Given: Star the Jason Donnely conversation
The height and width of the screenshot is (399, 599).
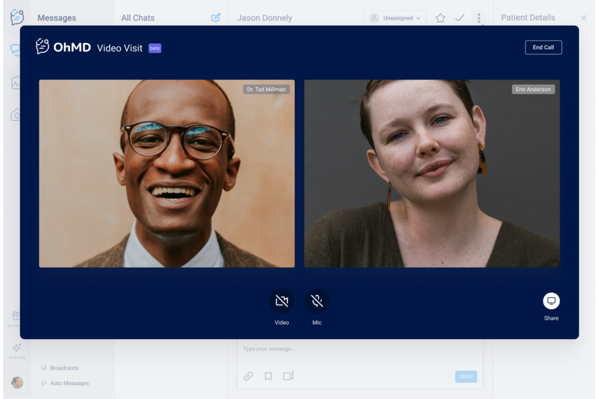Looking at the screenshot, I should (x=440, y=18).
